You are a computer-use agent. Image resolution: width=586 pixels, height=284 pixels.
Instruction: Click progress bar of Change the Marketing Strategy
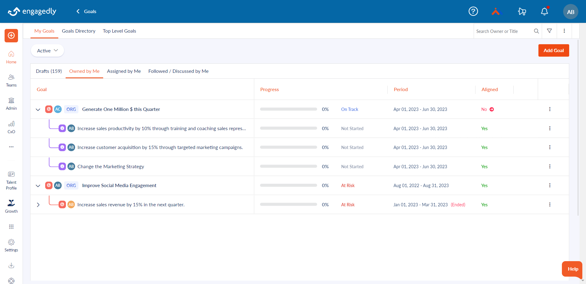pyautogui.click(x=288, y=166)
